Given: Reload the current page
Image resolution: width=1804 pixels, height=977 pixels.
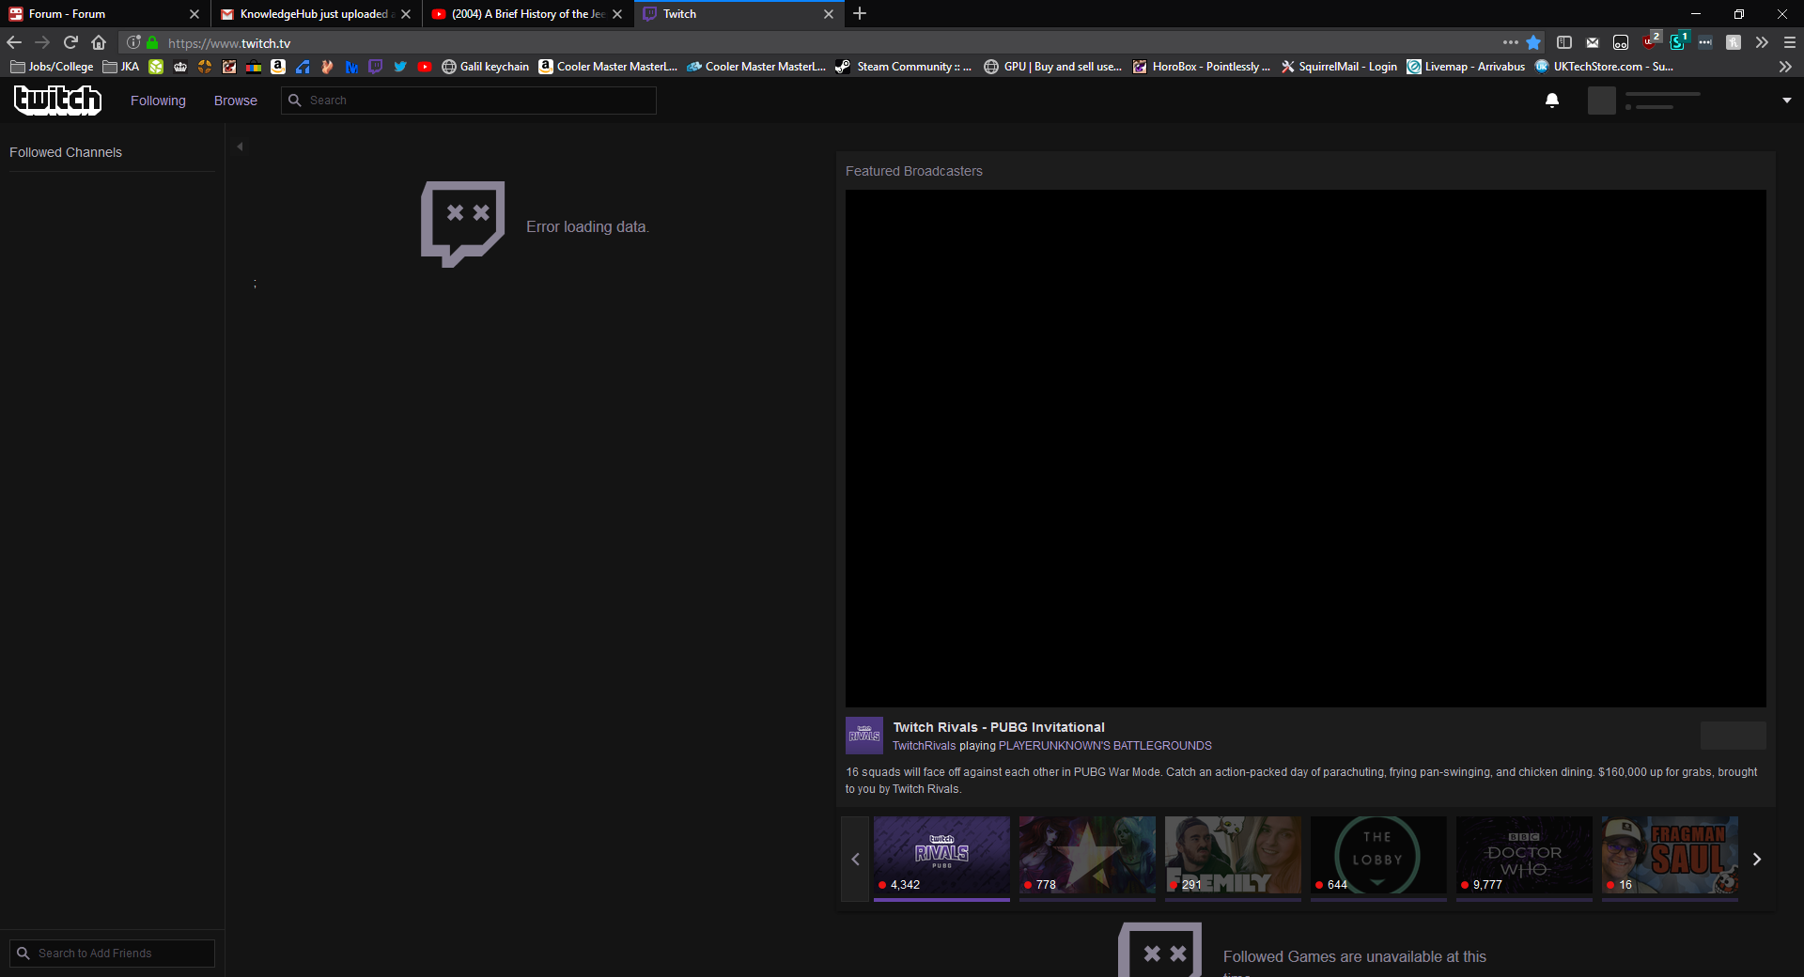Looking at the screenshot, I should [x=70, y=42].
